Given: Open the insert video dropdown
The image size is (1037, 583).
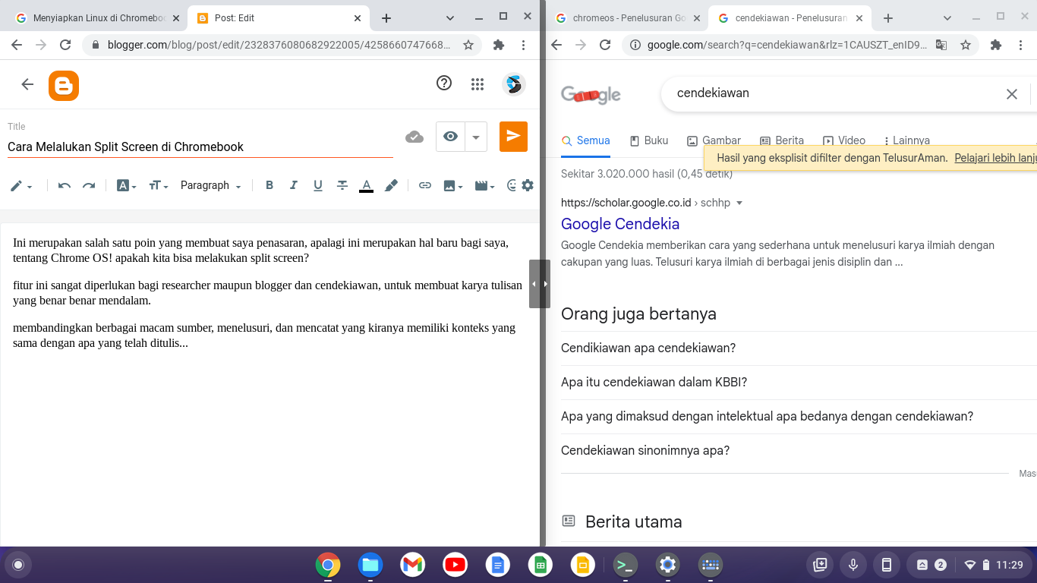Looking at the screenshot, I should [x=484, y=185].
